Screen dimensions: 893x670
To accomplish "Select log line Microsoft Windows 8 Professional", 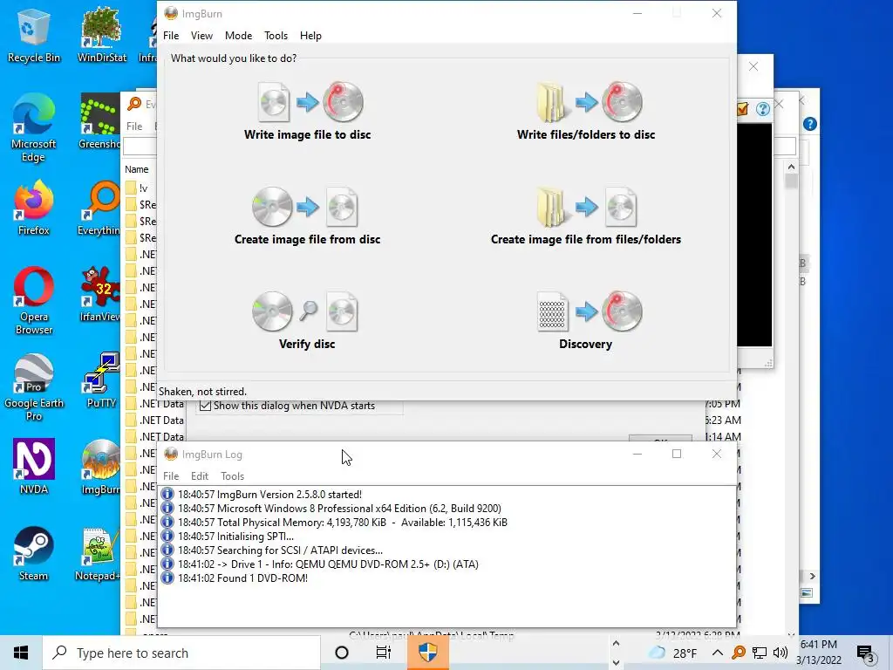I will pyautogui.click(x=339, y=509).
